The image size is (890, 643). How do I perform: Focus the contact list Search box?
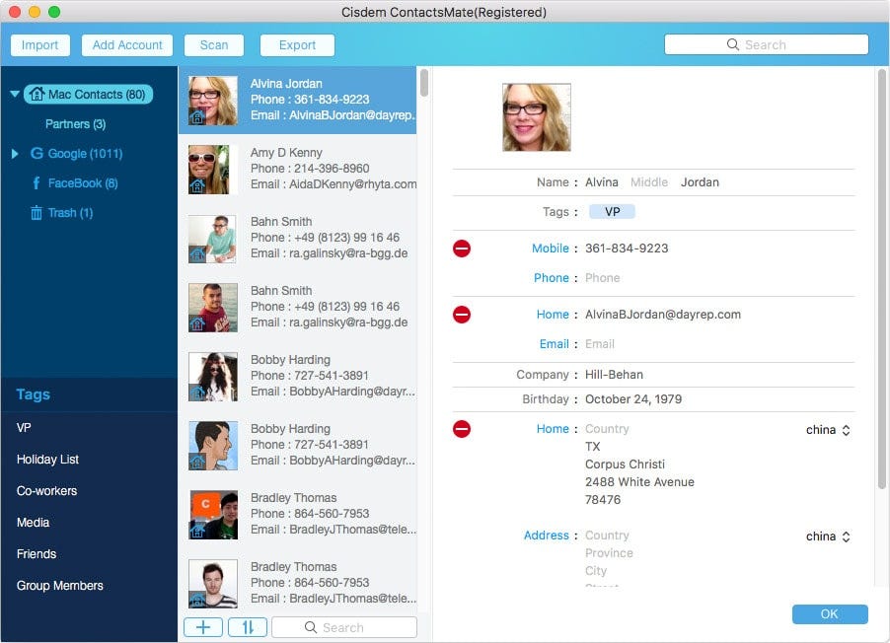(x=344, y=627)
